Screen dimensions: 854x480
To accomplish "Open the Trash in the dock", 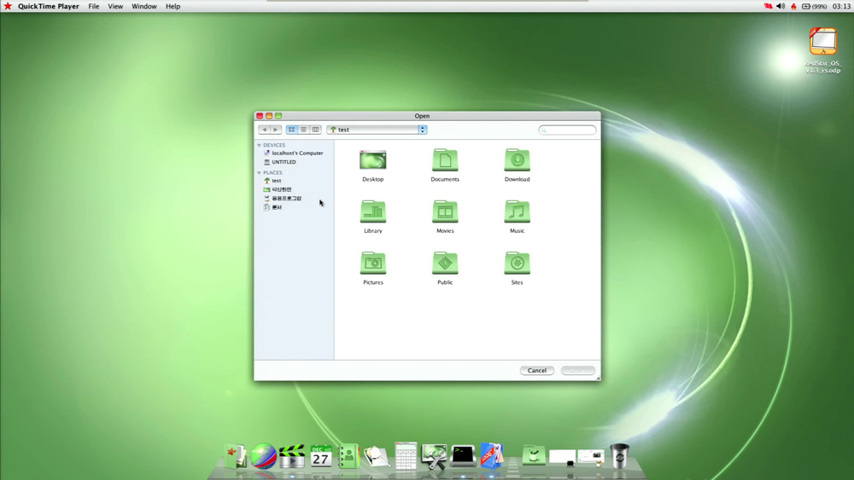I will click(x=620, y=456).
